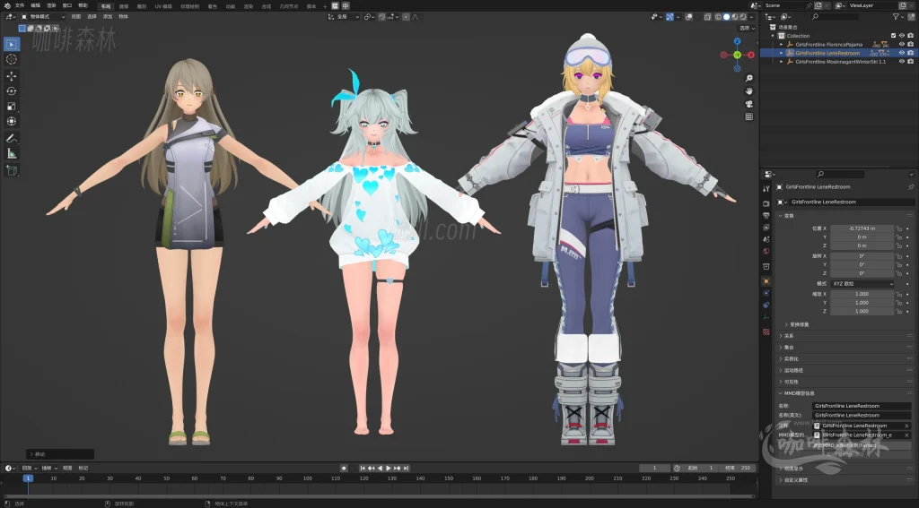Open the Output properties tab
Screen dimensions: 919x508
[766, 215]
